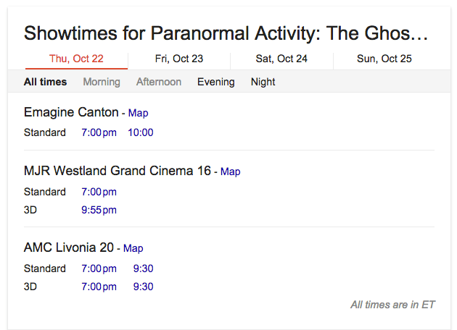
Task: Select MJR Westland 7:00pm Standard showing
Action: point(99,192)
